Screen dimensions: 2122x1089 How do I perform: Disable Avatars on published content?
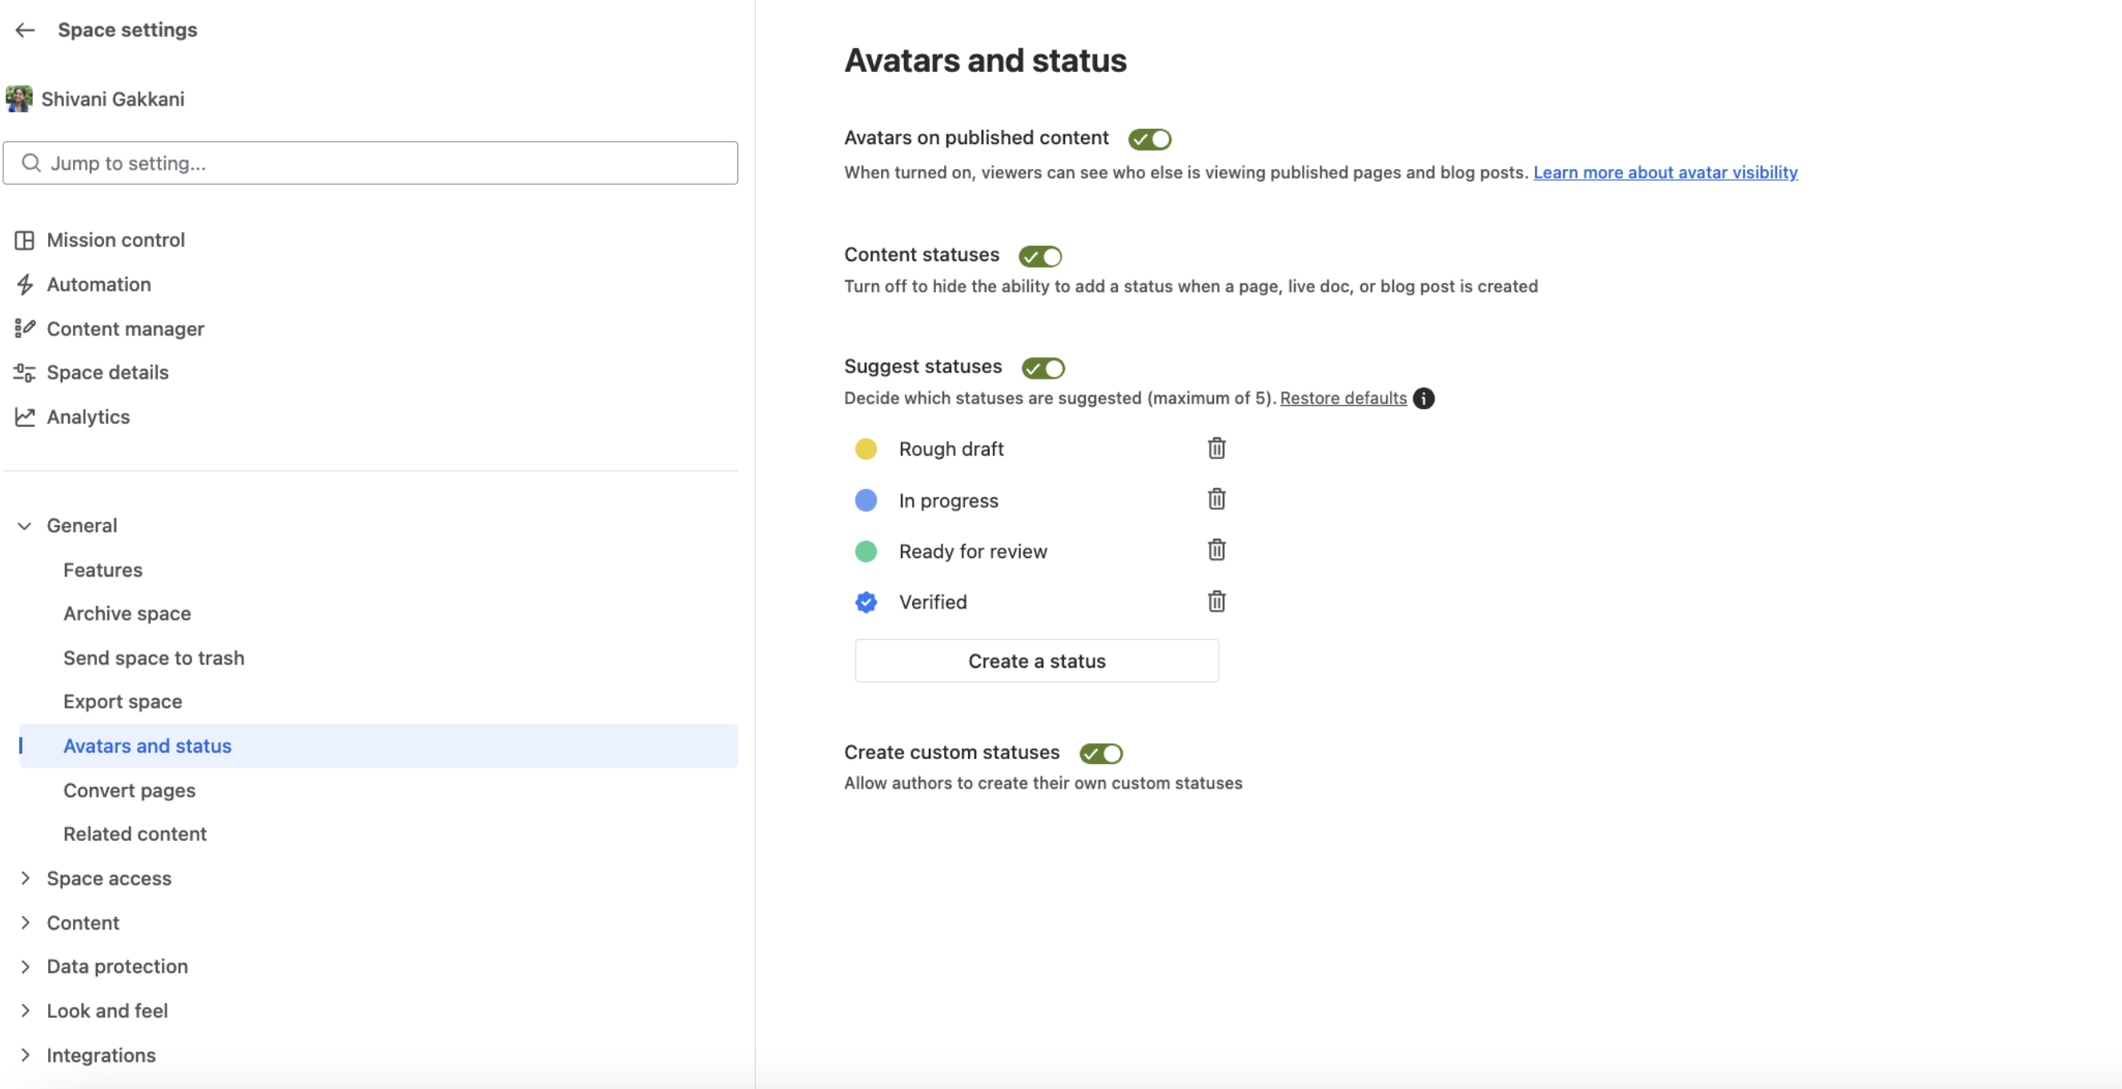pyautogui.click(x=1149, y=139)
